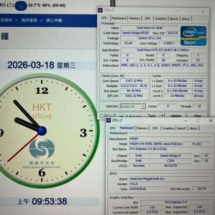
Task: Select CPU tab in upper CPU-Z window
Action: click(x=104, y=18)
